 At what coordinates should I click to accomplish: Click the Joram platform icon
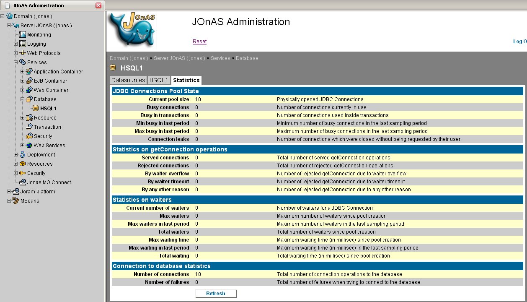tap(16, 192)
